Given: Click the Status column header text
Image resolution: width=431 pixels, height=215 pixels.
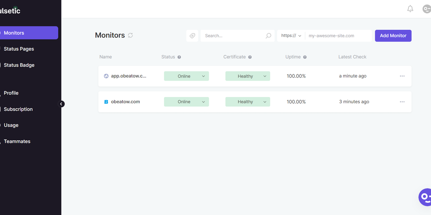Looking at the screenshot, I should (x=168, y=57).
